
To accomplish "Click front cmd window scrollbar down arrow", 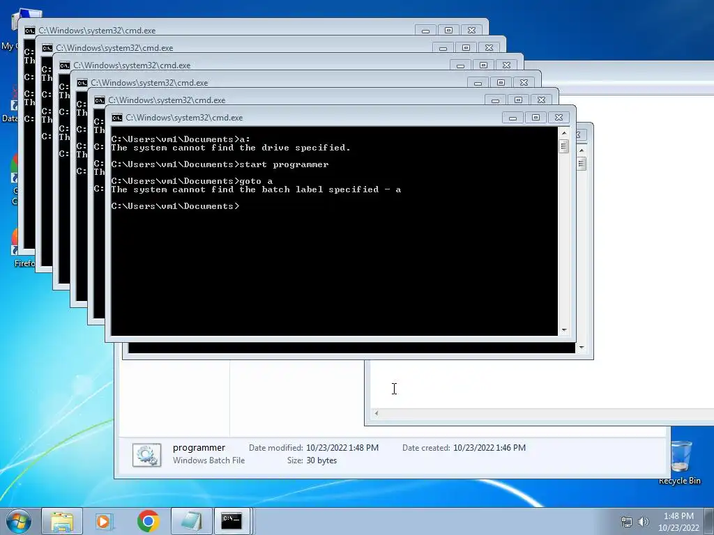I will tap(564, 330).
